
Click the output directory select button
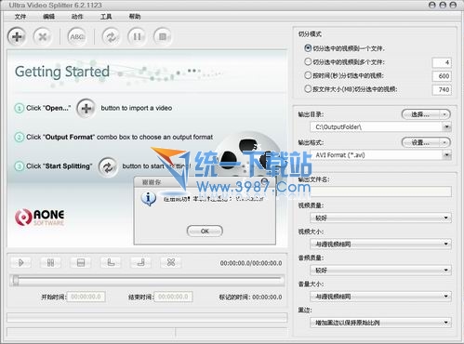click(426, 114)
